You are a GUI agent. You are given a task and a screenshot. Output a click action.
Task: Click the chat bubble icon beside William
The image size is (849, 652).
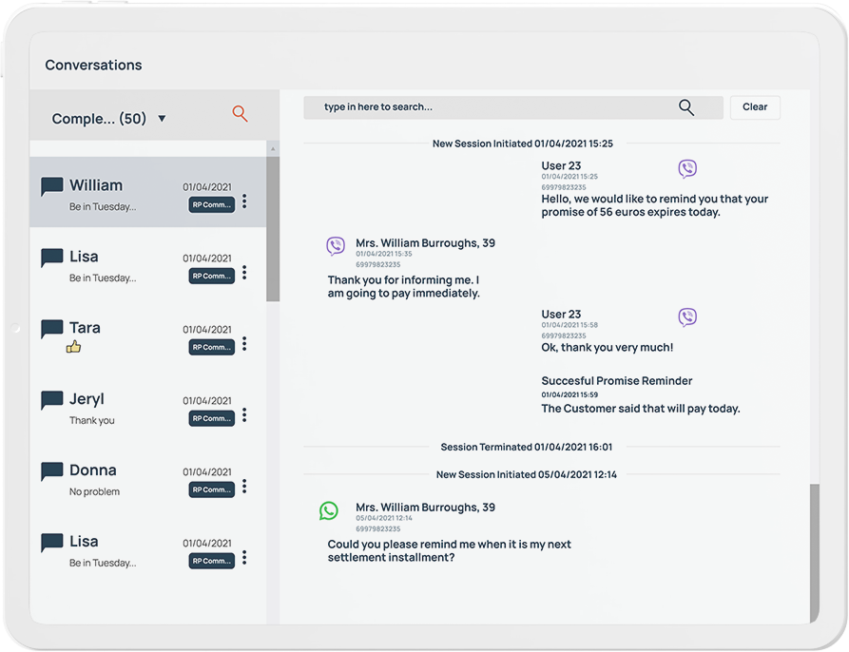(x=52, y=186)
